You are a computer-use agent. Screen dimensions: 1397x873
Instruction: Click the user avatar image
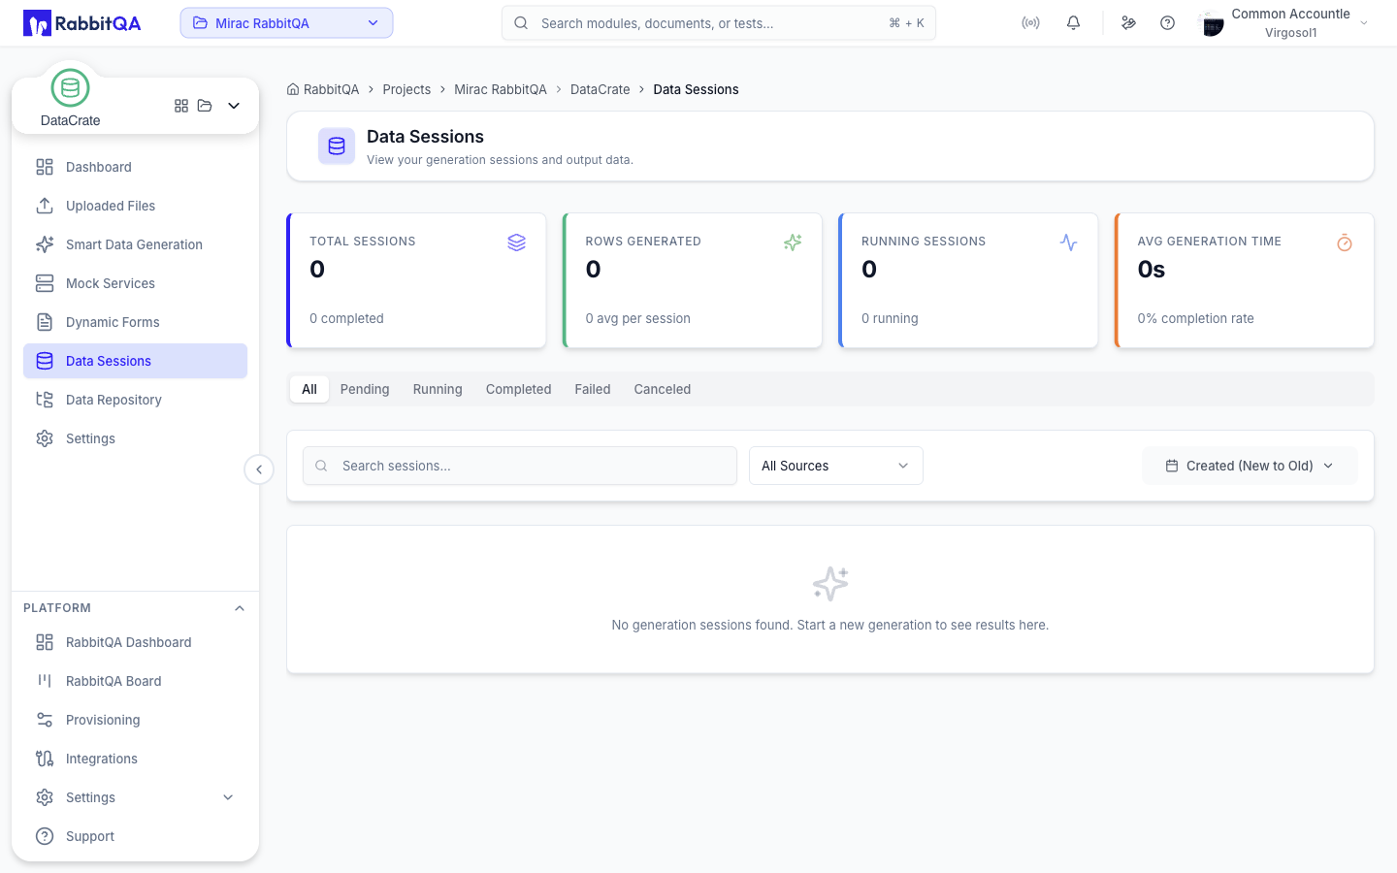(x=1212, y=23)
